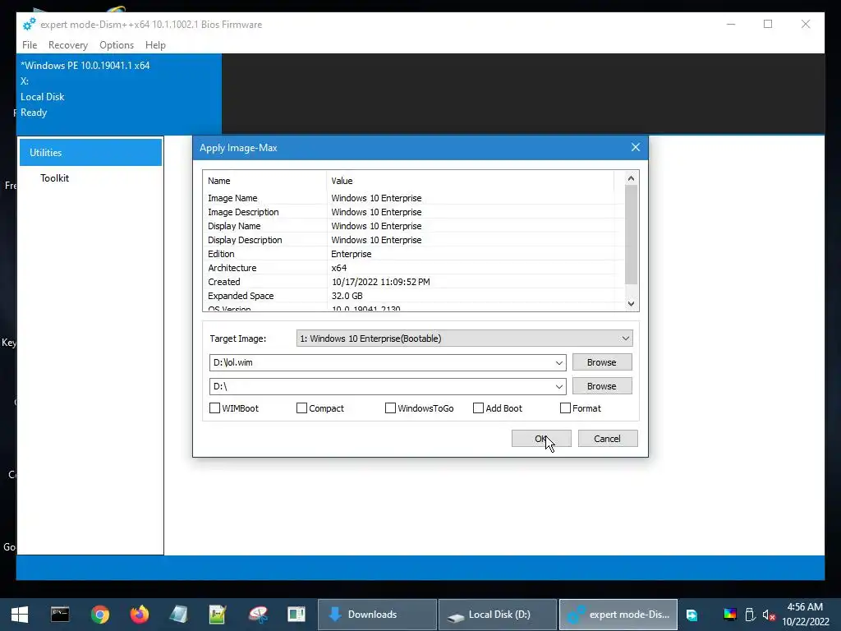The height and width of the screenshot is (631, 841).
Task: Click the muted volume tray icon
Action: tap(769, 615)
